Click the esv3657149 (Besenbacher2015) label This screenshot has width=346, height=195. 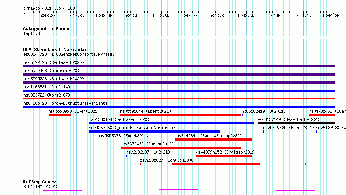point(290,119)
